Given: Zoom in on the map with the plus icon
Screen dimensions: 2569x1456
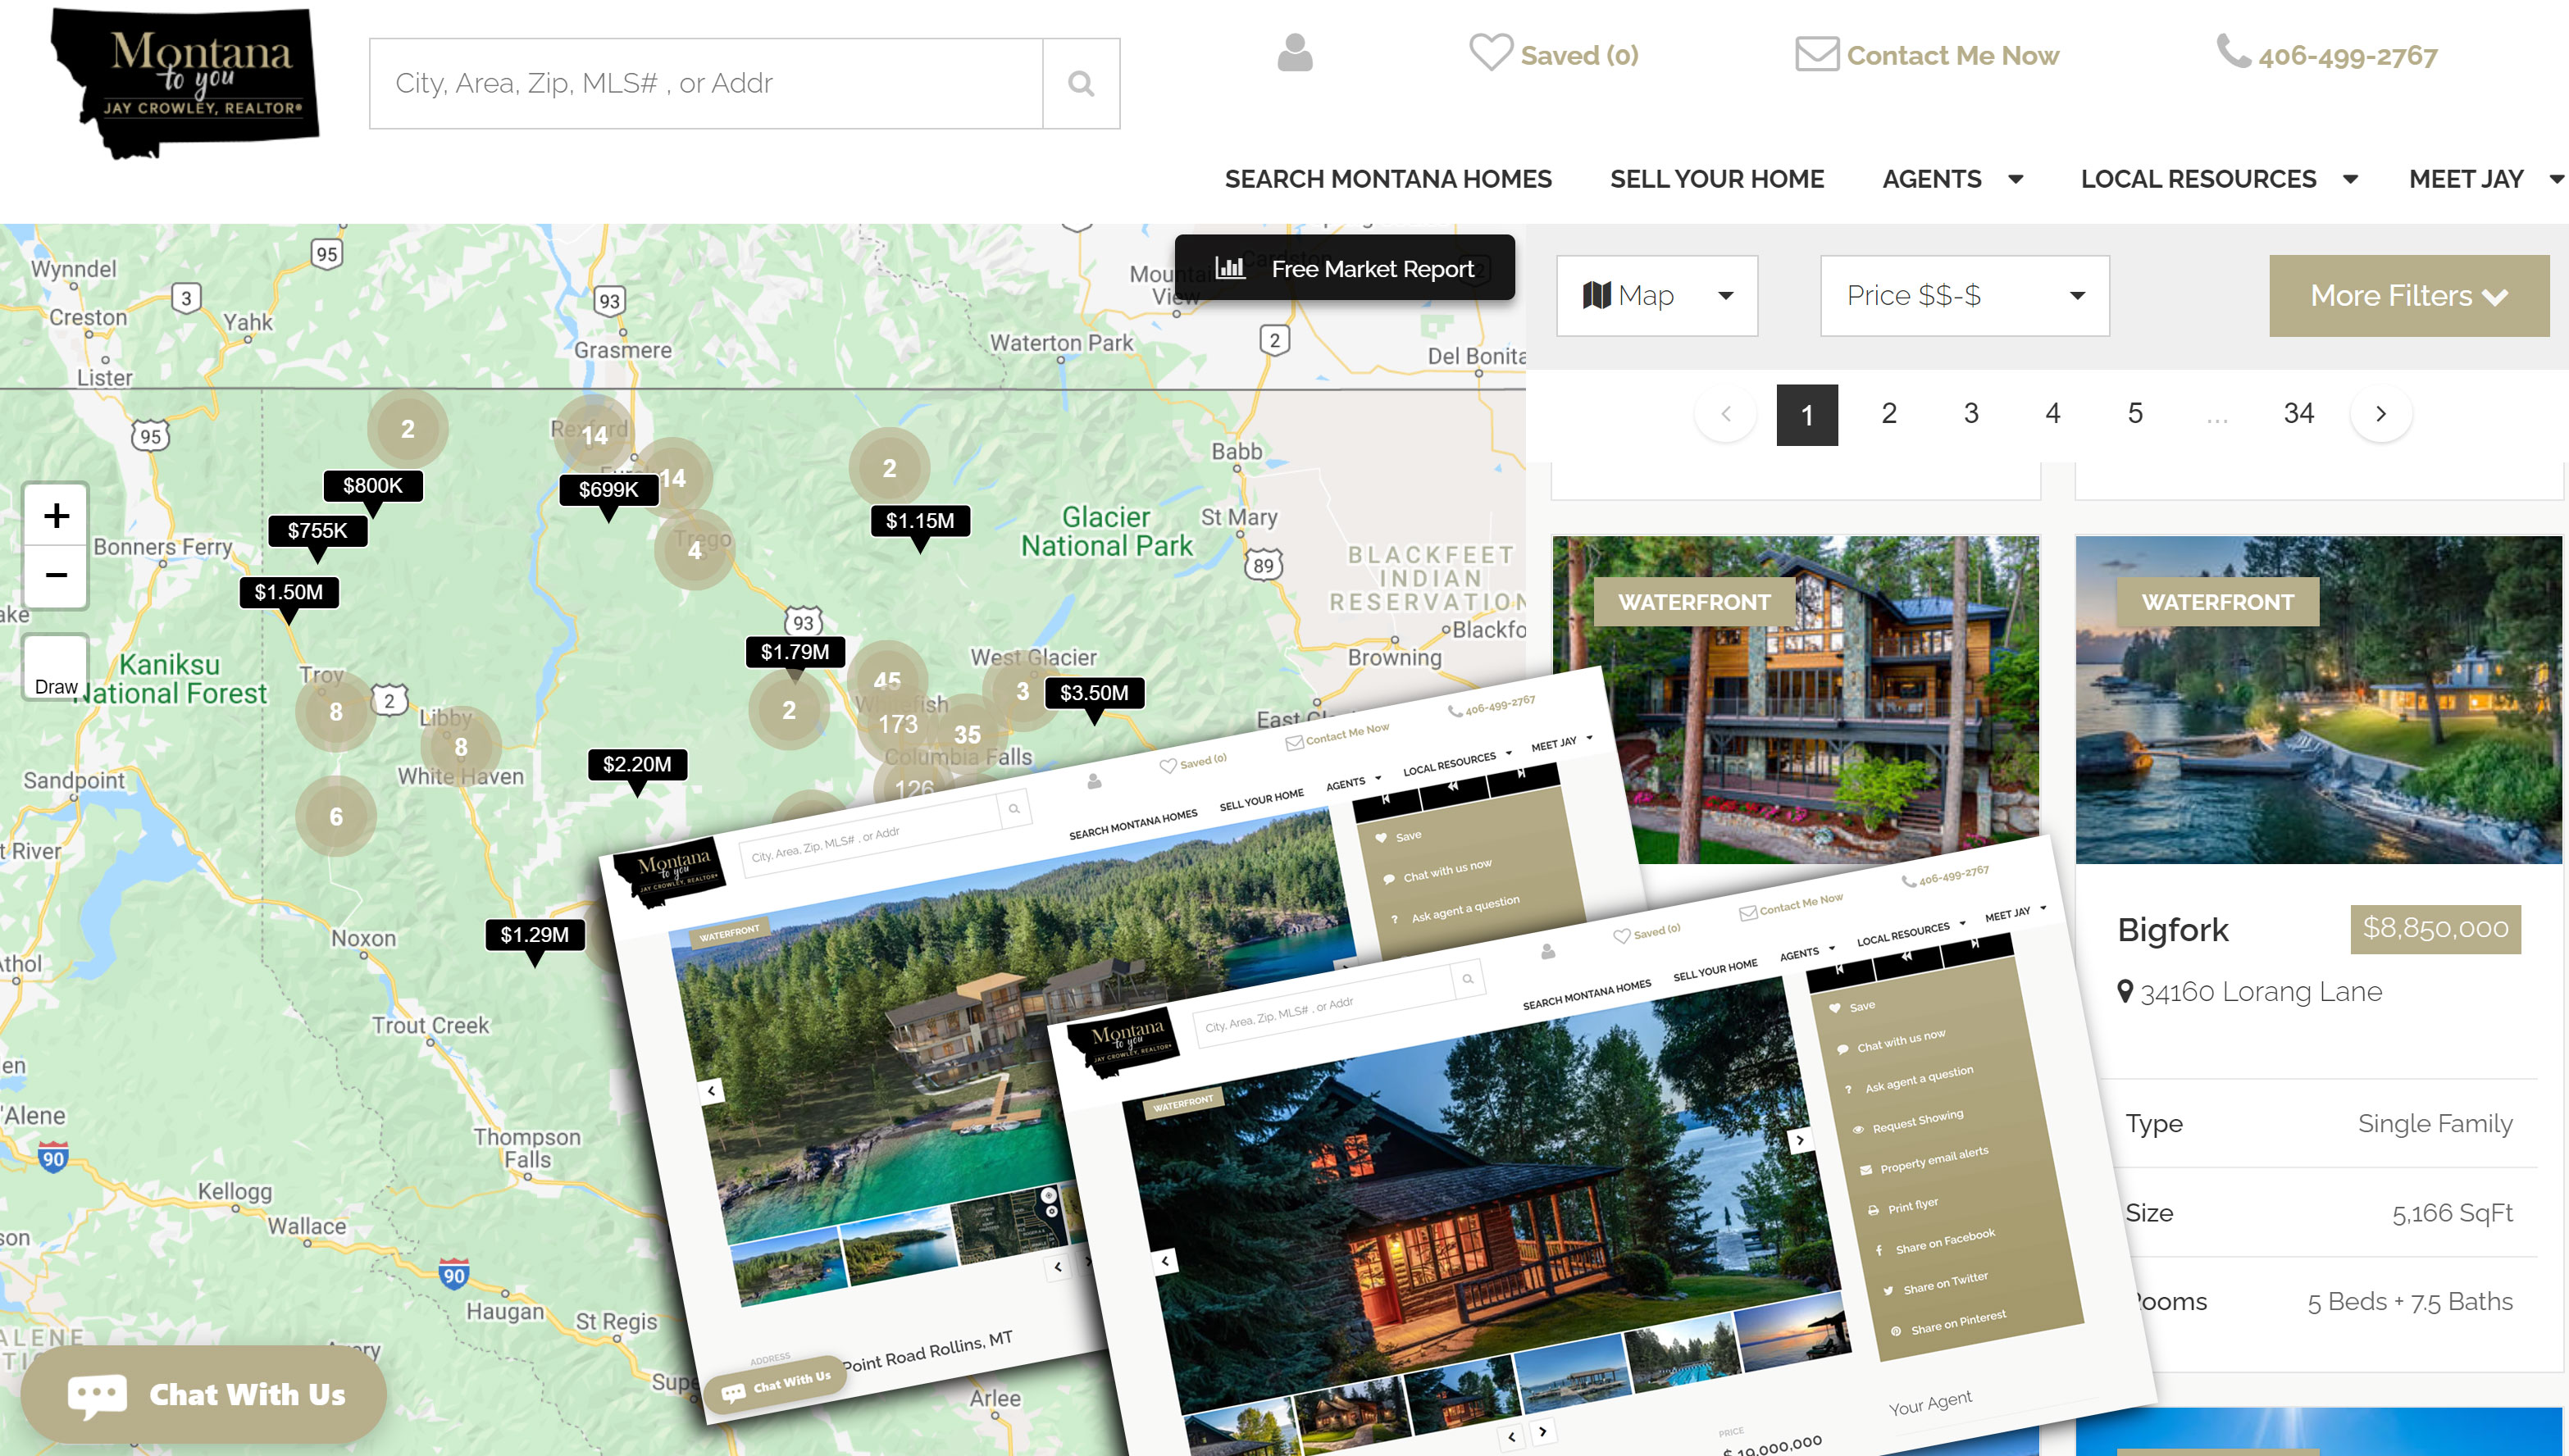Looking at the screenshot, I should [x=56, y=516].
